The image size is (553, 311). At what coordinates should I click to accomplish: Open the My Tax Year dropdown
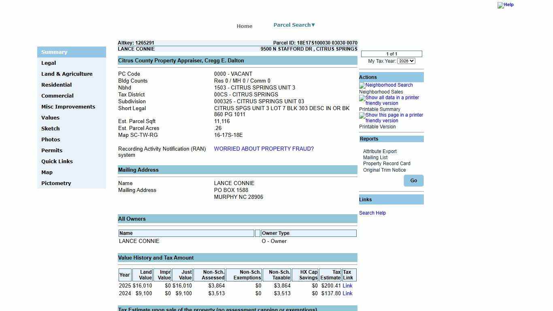[406, 61]
